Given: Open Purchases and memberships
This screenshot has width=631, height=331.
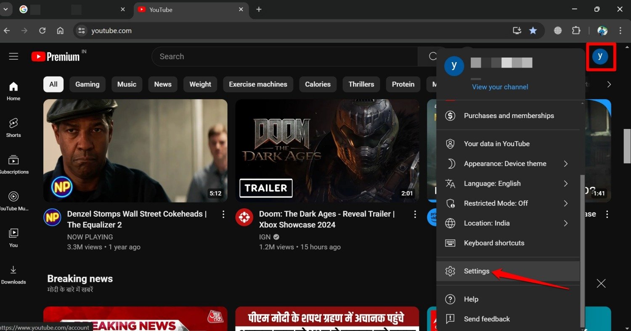Looking at the screenshot, I should (x=508, y=116).
